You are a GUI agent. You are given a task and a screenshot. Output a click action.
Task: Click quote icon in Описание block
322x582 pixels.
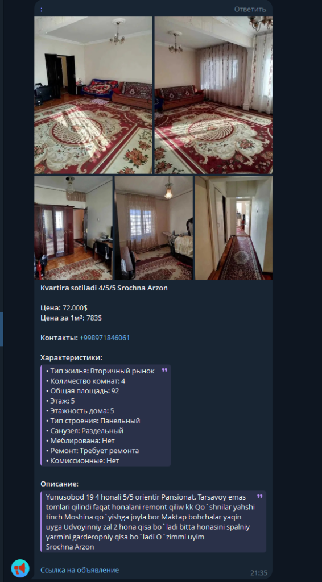click(259, 497)
